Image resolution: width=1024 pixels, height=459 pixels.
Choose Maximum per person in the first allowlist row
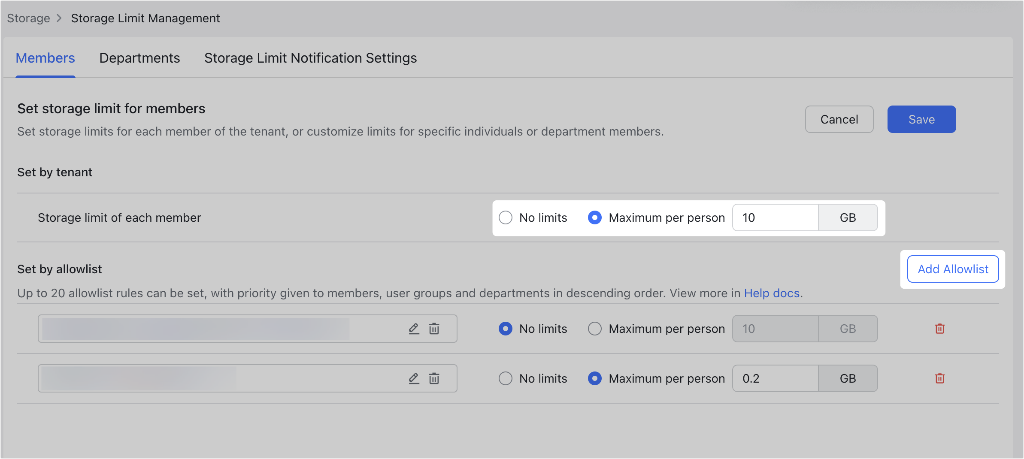(x=594, y=329)
